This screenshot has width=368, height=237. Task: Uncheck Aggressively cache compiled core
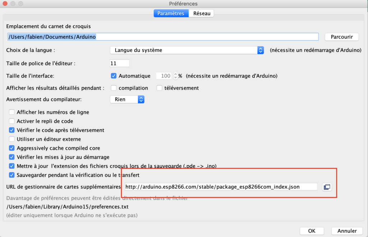[x=12, y=148]
